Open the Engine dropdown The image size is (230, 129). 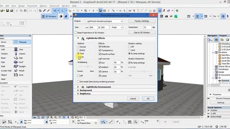(104, 21)
